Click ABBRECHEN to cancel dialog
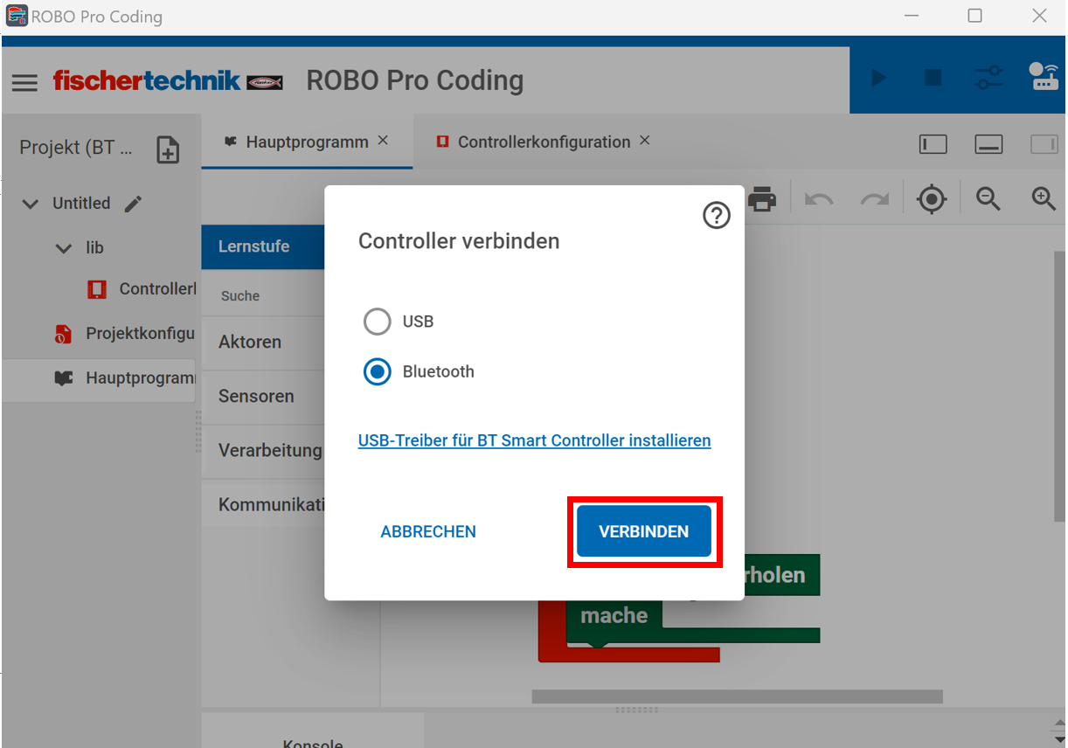 coord(428,531)
